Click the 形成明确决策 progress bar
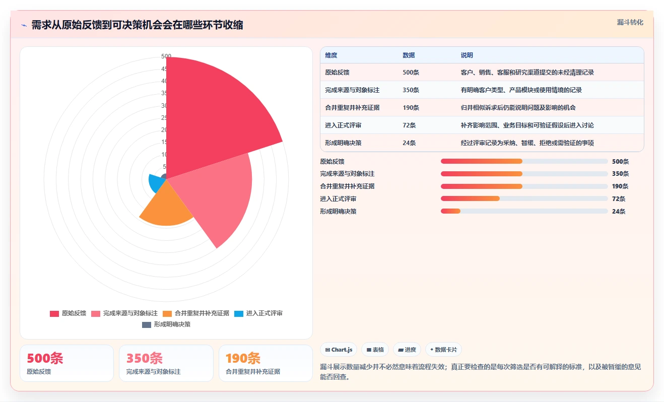Viewport: 664px width, 402px height. point(524,211)
